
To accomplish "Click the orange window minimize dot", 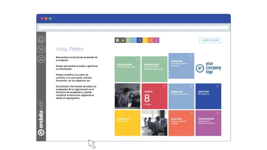I will tap(46, 18).
